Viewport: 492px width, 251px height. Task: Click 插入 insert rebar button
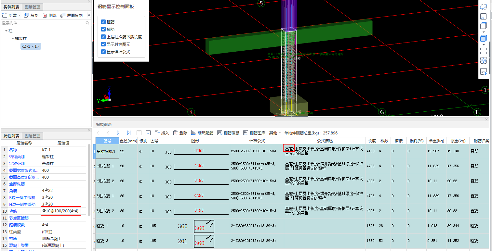coord(162,133)
